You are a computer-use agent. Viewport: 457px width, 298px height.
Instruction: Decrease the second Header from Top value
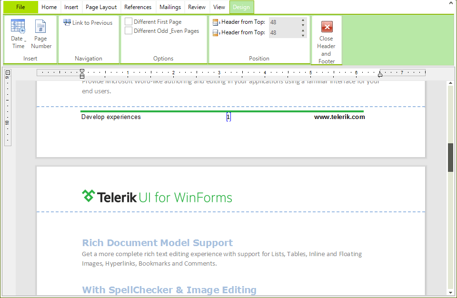pos(303,36)
